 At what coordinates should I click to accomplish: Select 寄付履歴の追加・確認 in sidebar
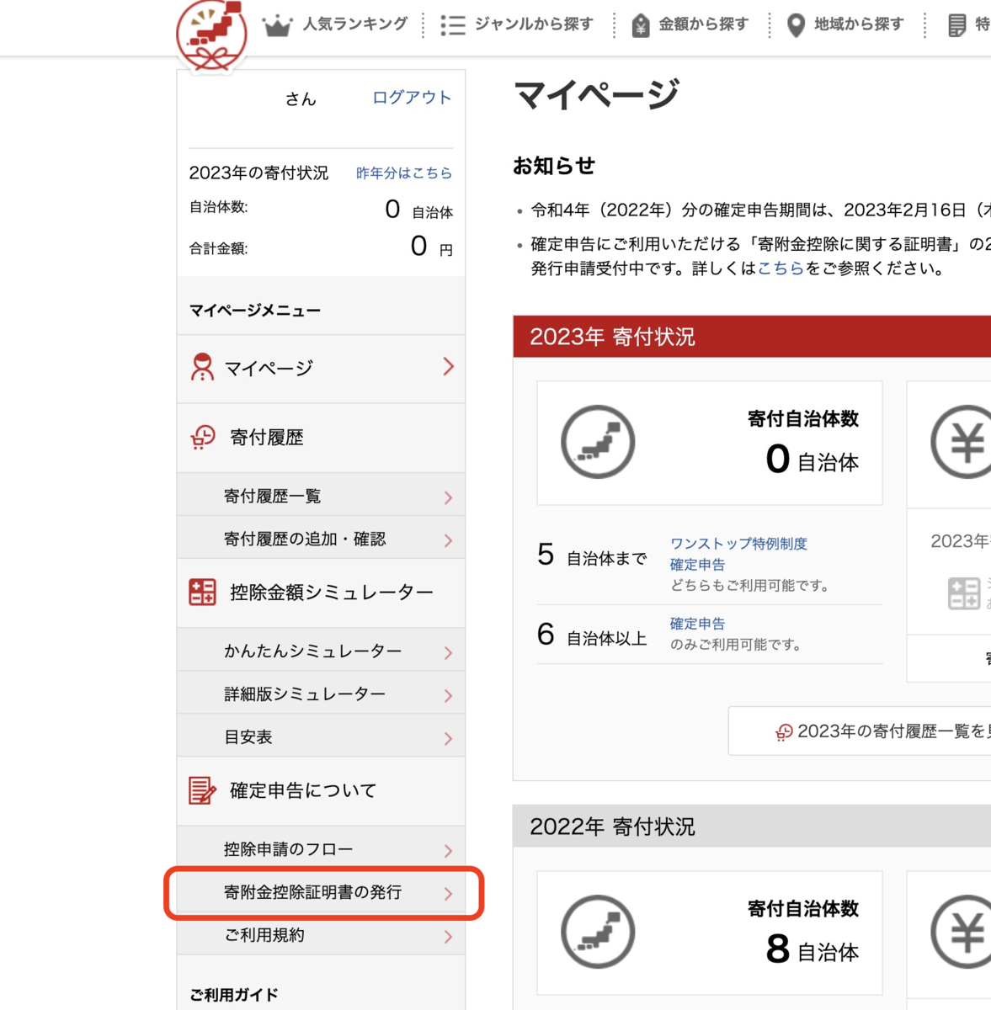click(321, 539)
